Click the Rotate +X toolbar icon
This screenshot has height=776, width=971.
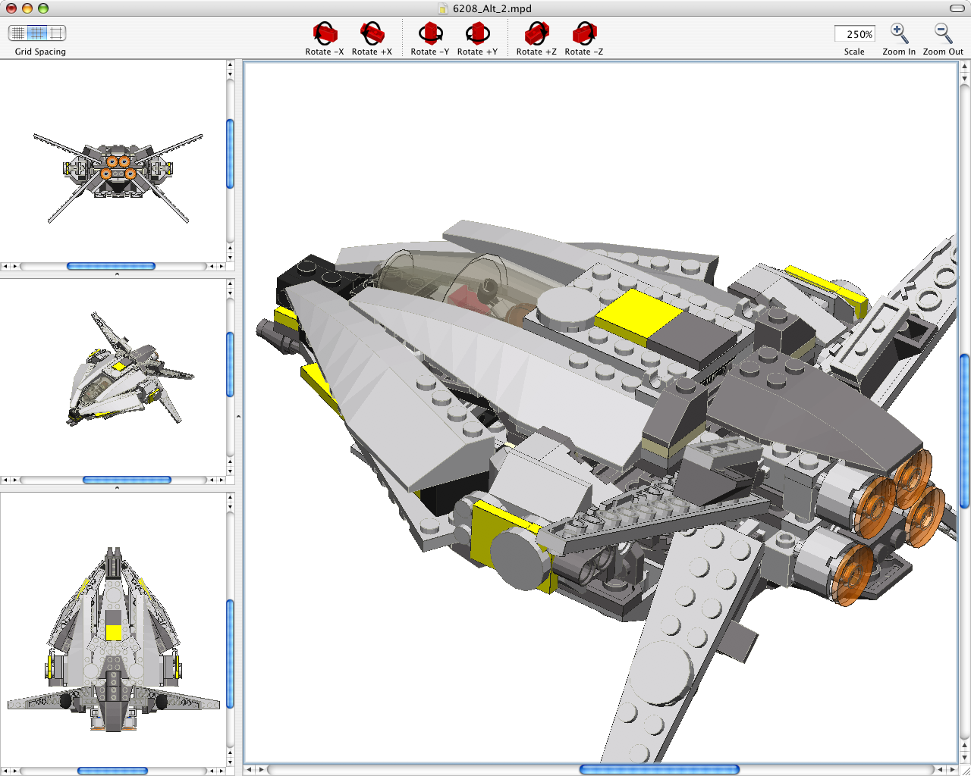point(372,34)
